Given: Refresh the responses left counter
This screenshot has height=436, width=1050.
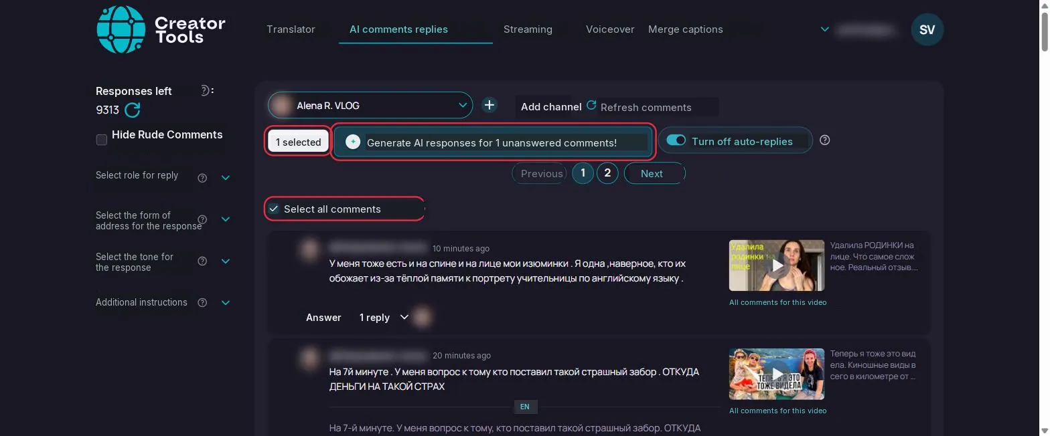Looking at the screenshot, I should tap(133, 110).
